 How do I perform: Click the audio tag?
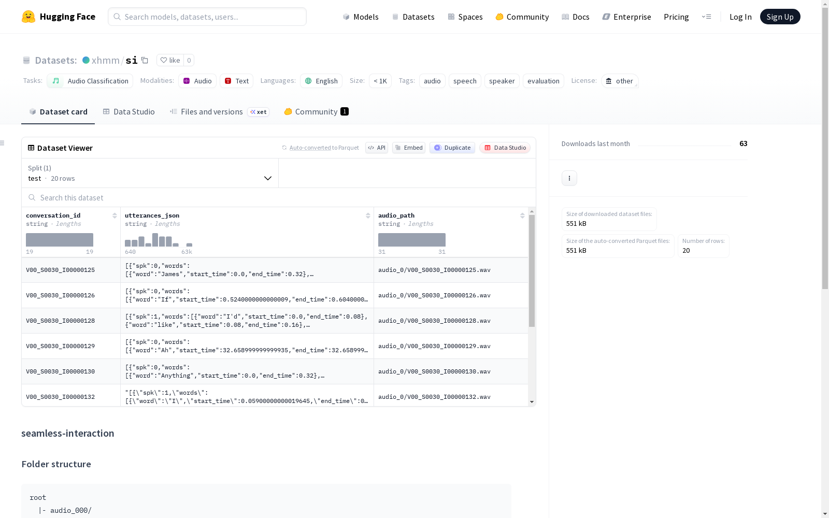click(432, 81)
